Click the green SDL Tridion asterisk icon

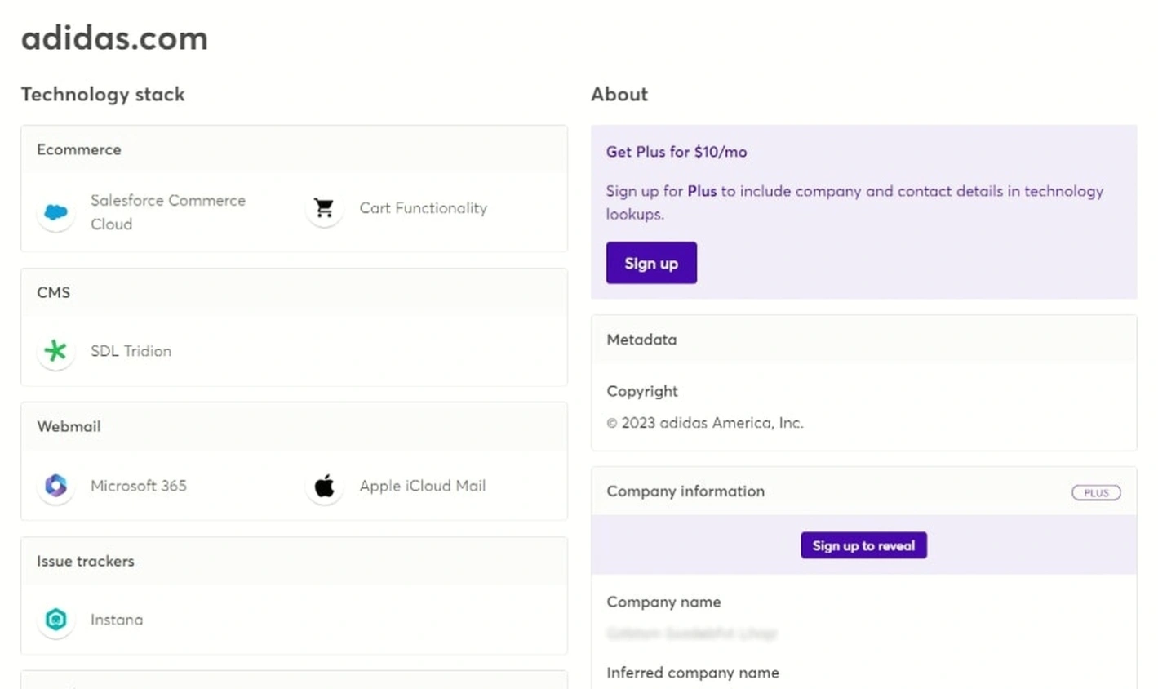[x=55, y=351]
